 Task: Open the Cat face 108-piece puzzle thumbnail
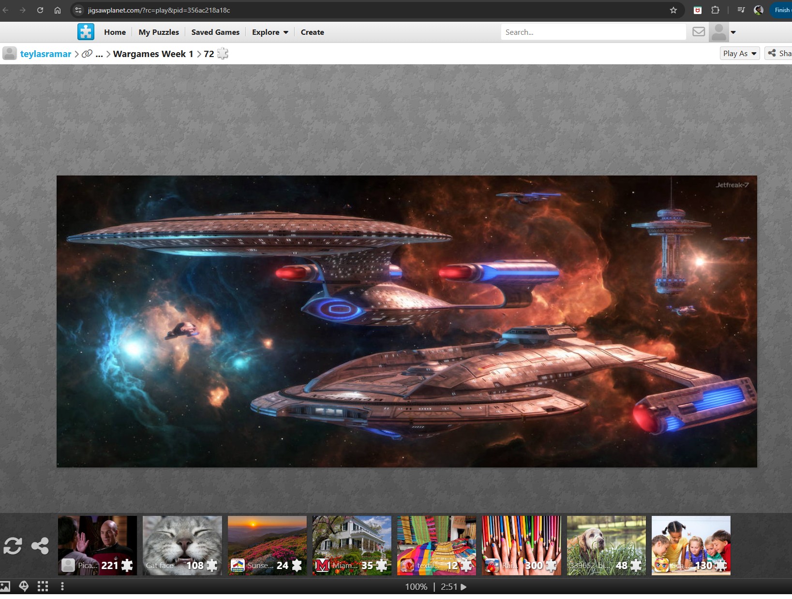tap(182, 545)
